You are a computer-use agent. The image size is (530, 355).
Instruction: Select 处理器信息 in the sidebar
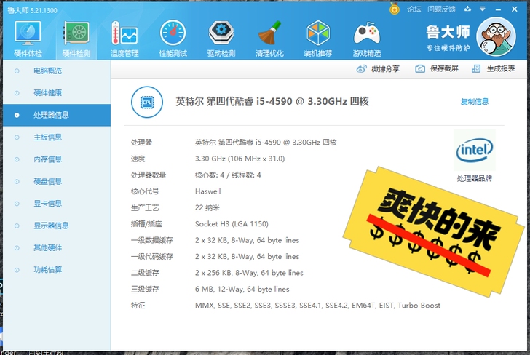57,115
